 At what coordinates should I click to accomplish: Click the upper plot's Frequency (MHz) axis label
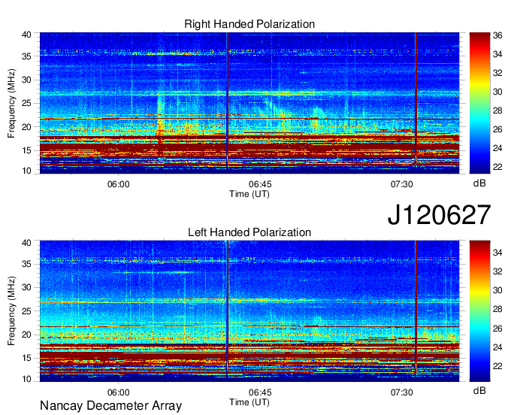pyautogui.click(x=11, y=103)
